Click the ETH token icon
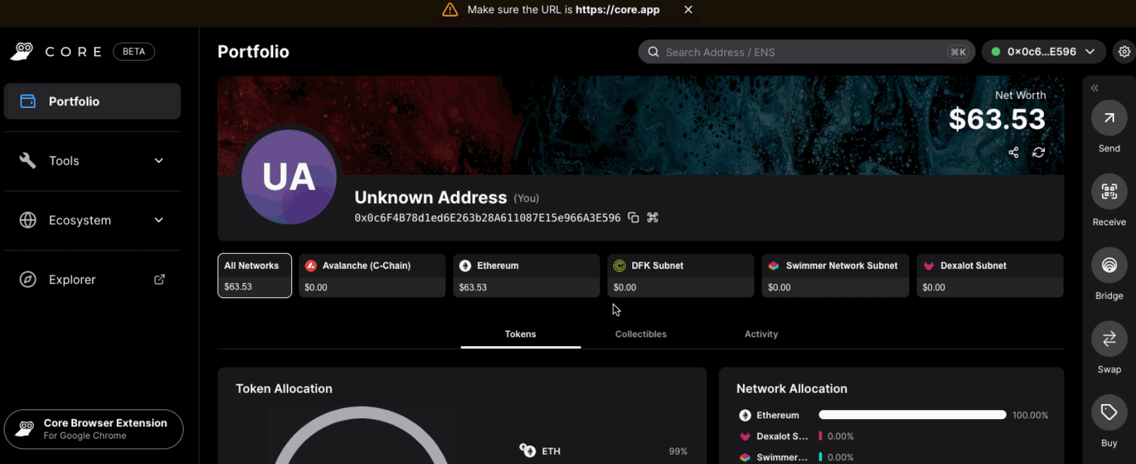 point(527,450)
